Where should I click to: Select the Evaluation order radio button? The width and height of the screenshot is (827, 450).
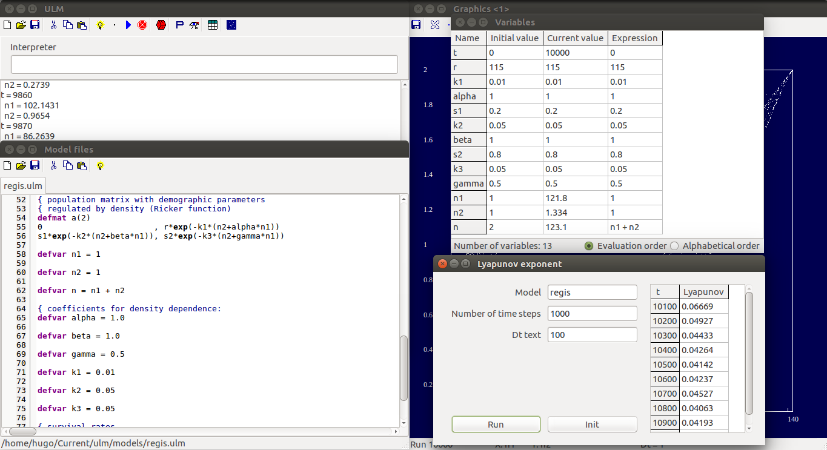588,246
